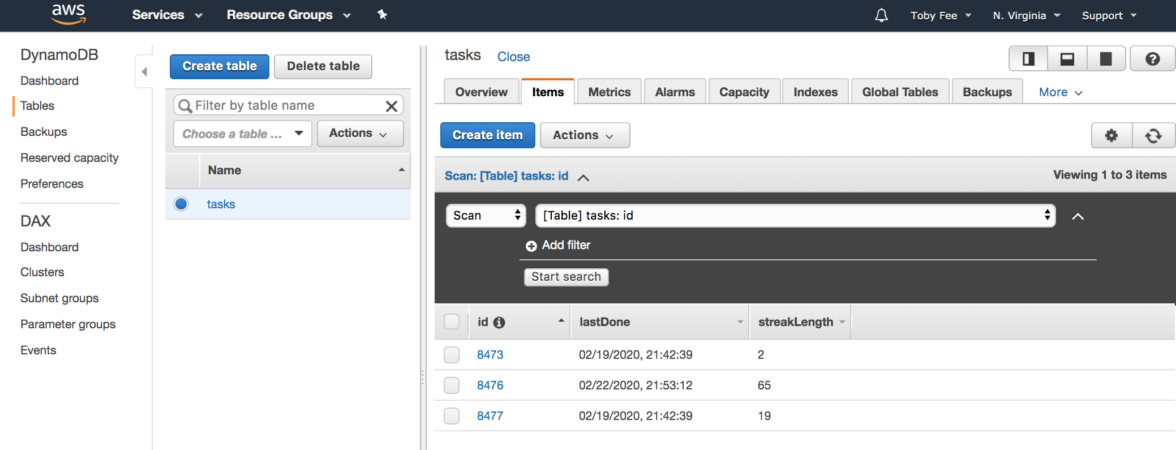Clear the table name filter with X
The image size is (1176, 450).
(391, 106)
